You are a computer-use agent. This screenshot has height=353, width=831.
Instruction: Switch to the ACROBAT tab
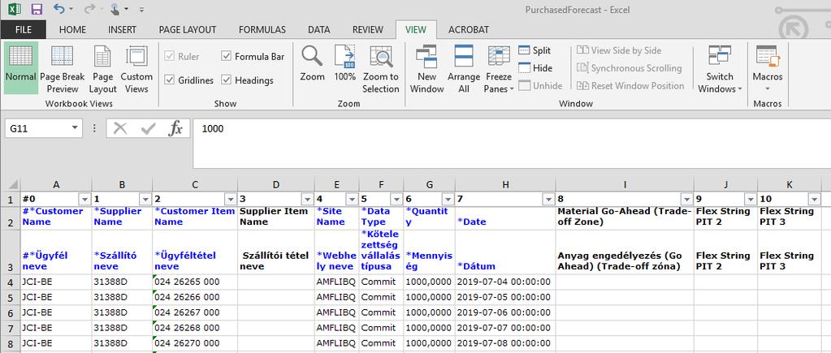(x=469, y=30)
